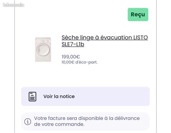
Task: Click the Votre facture sera disponible message
Action: (x=87, y=121)
